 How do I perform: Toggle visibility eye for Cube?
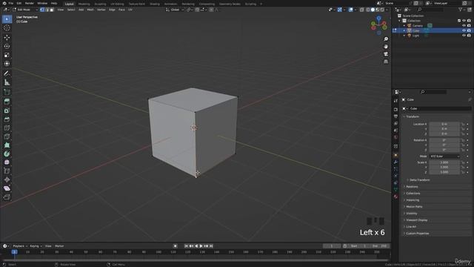(464, 30)
